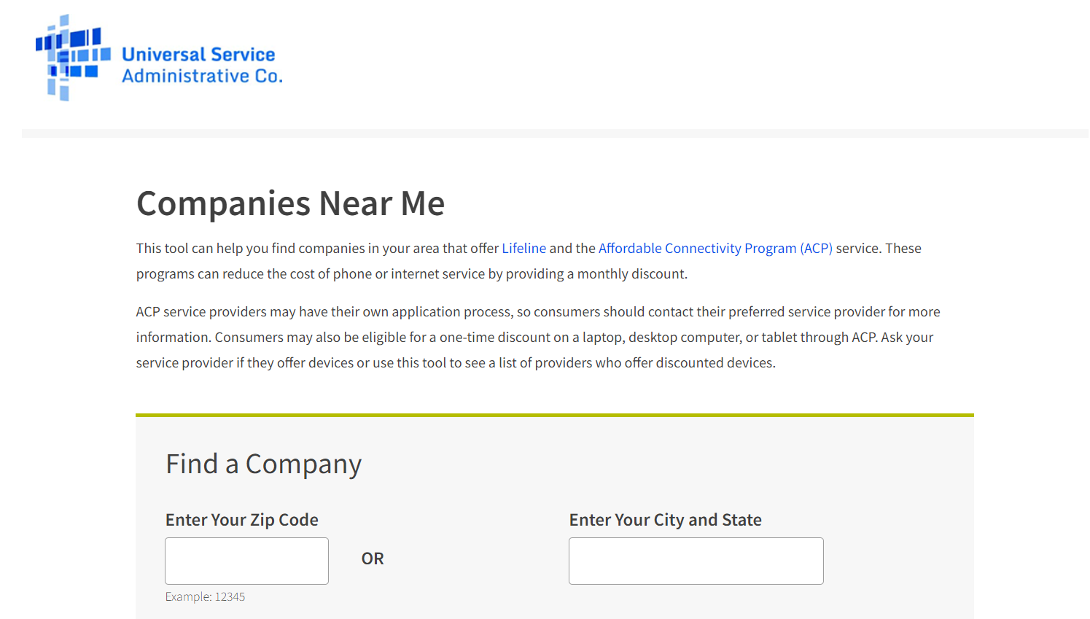Click the USAC pixel-squares logo icon
This screenshot has width=1090, height=619.
[x=73, y=58]
